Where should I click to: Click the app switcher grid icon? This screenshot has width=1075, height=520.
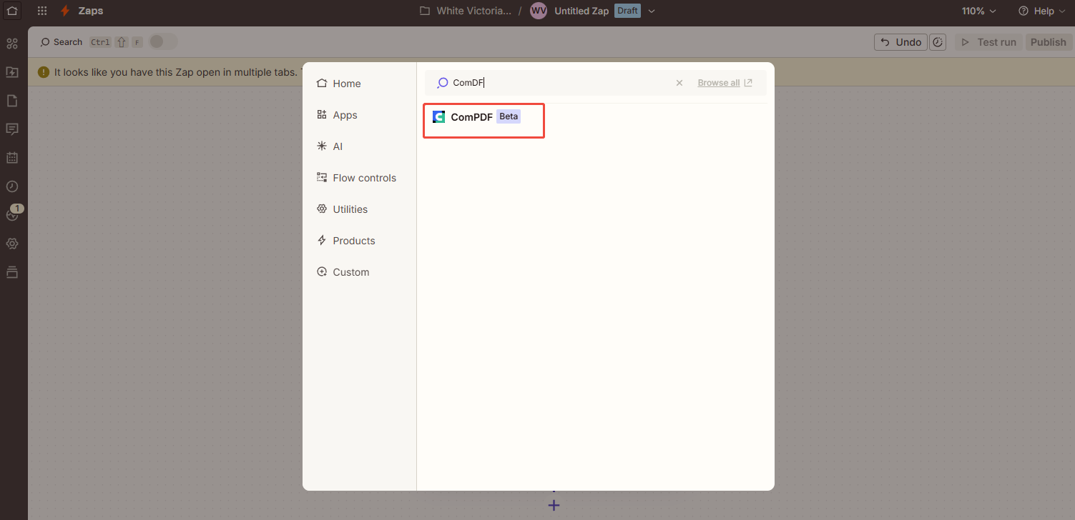pos(41,11)
